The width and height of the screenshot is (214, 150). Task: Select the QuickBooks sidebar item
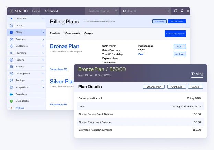click(26, 101)
